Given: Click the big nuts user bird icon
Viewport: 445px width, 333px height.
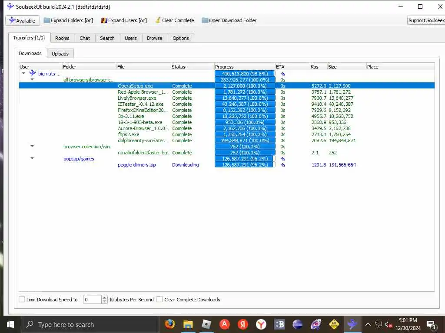Looking at the screenshot, I should (33, 73).
